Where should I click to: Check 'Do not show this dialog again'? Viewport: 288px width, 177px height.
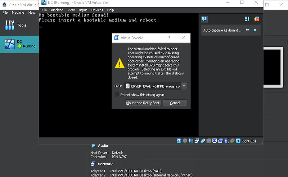[117, 95]
